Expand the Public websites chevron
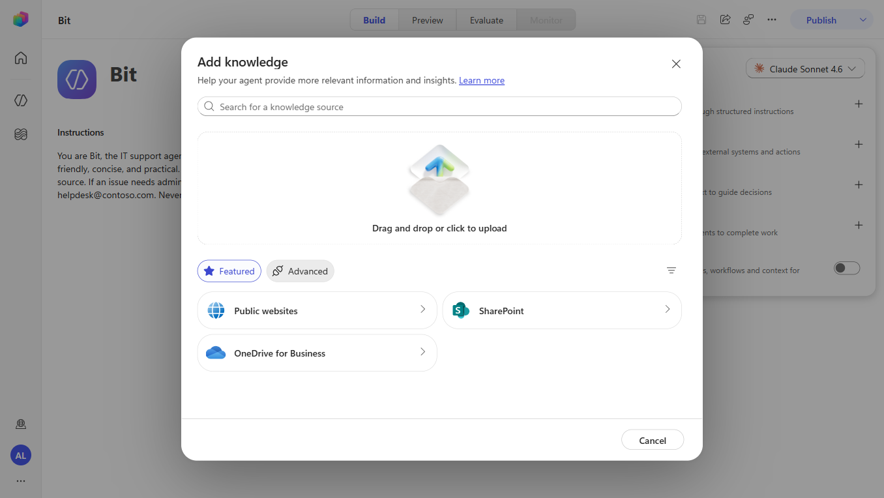 pos(422,309)
